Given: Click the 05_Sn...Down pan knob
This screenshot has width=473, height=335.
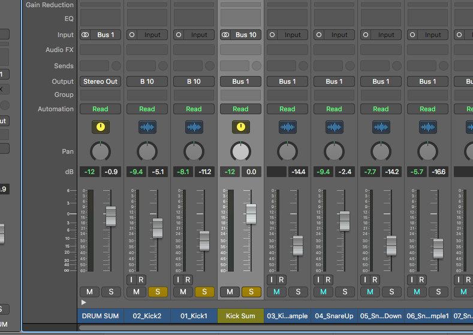Looking at the screenshot, I should [381, 151].
